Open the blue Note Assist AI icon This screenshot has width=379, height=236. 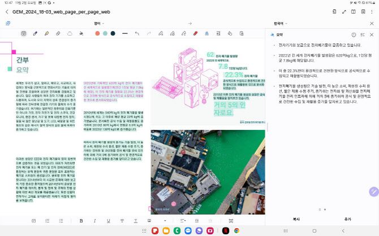[x=206, y=33]
